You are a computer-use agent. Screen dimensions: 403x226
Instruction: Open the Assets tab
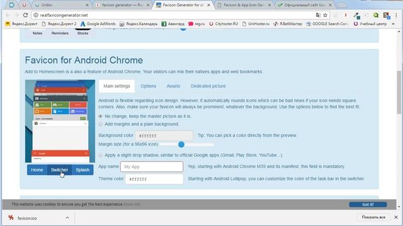point(173,86)
